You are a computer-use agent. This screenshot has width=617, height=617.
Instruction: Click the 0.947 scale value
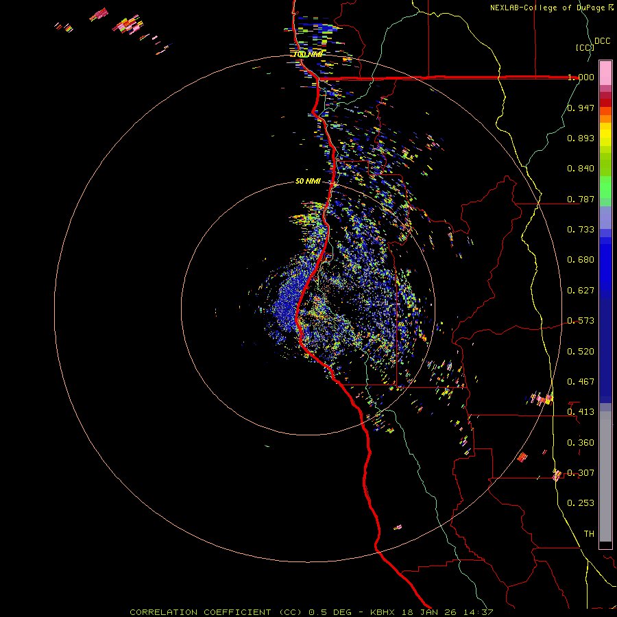click(x=581, y=108)
